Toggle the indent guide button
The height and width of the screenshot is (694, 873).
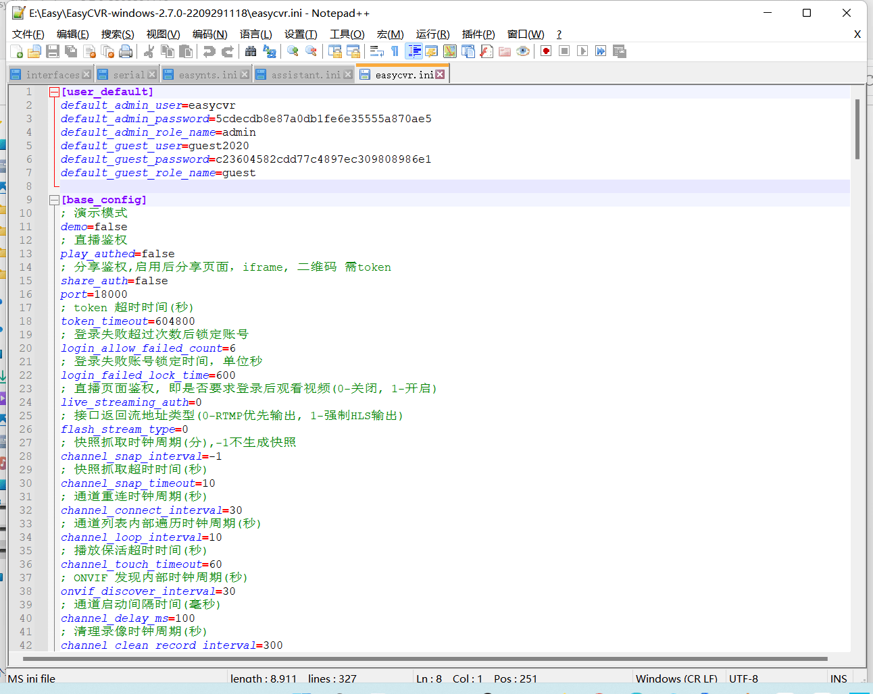tap(414, 51)
